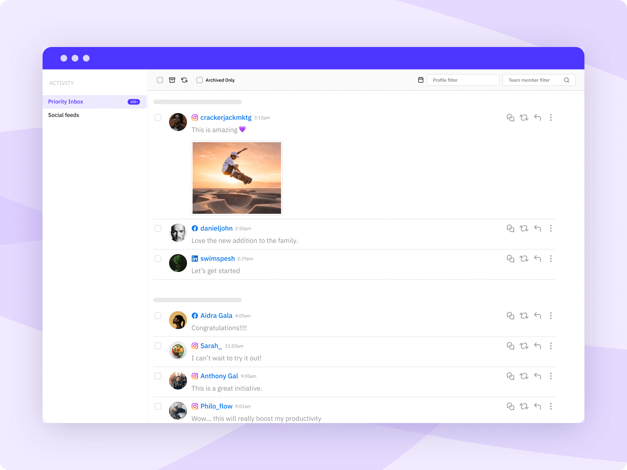Repost danieljohn's Facebook comment

[x=524, y=228]
